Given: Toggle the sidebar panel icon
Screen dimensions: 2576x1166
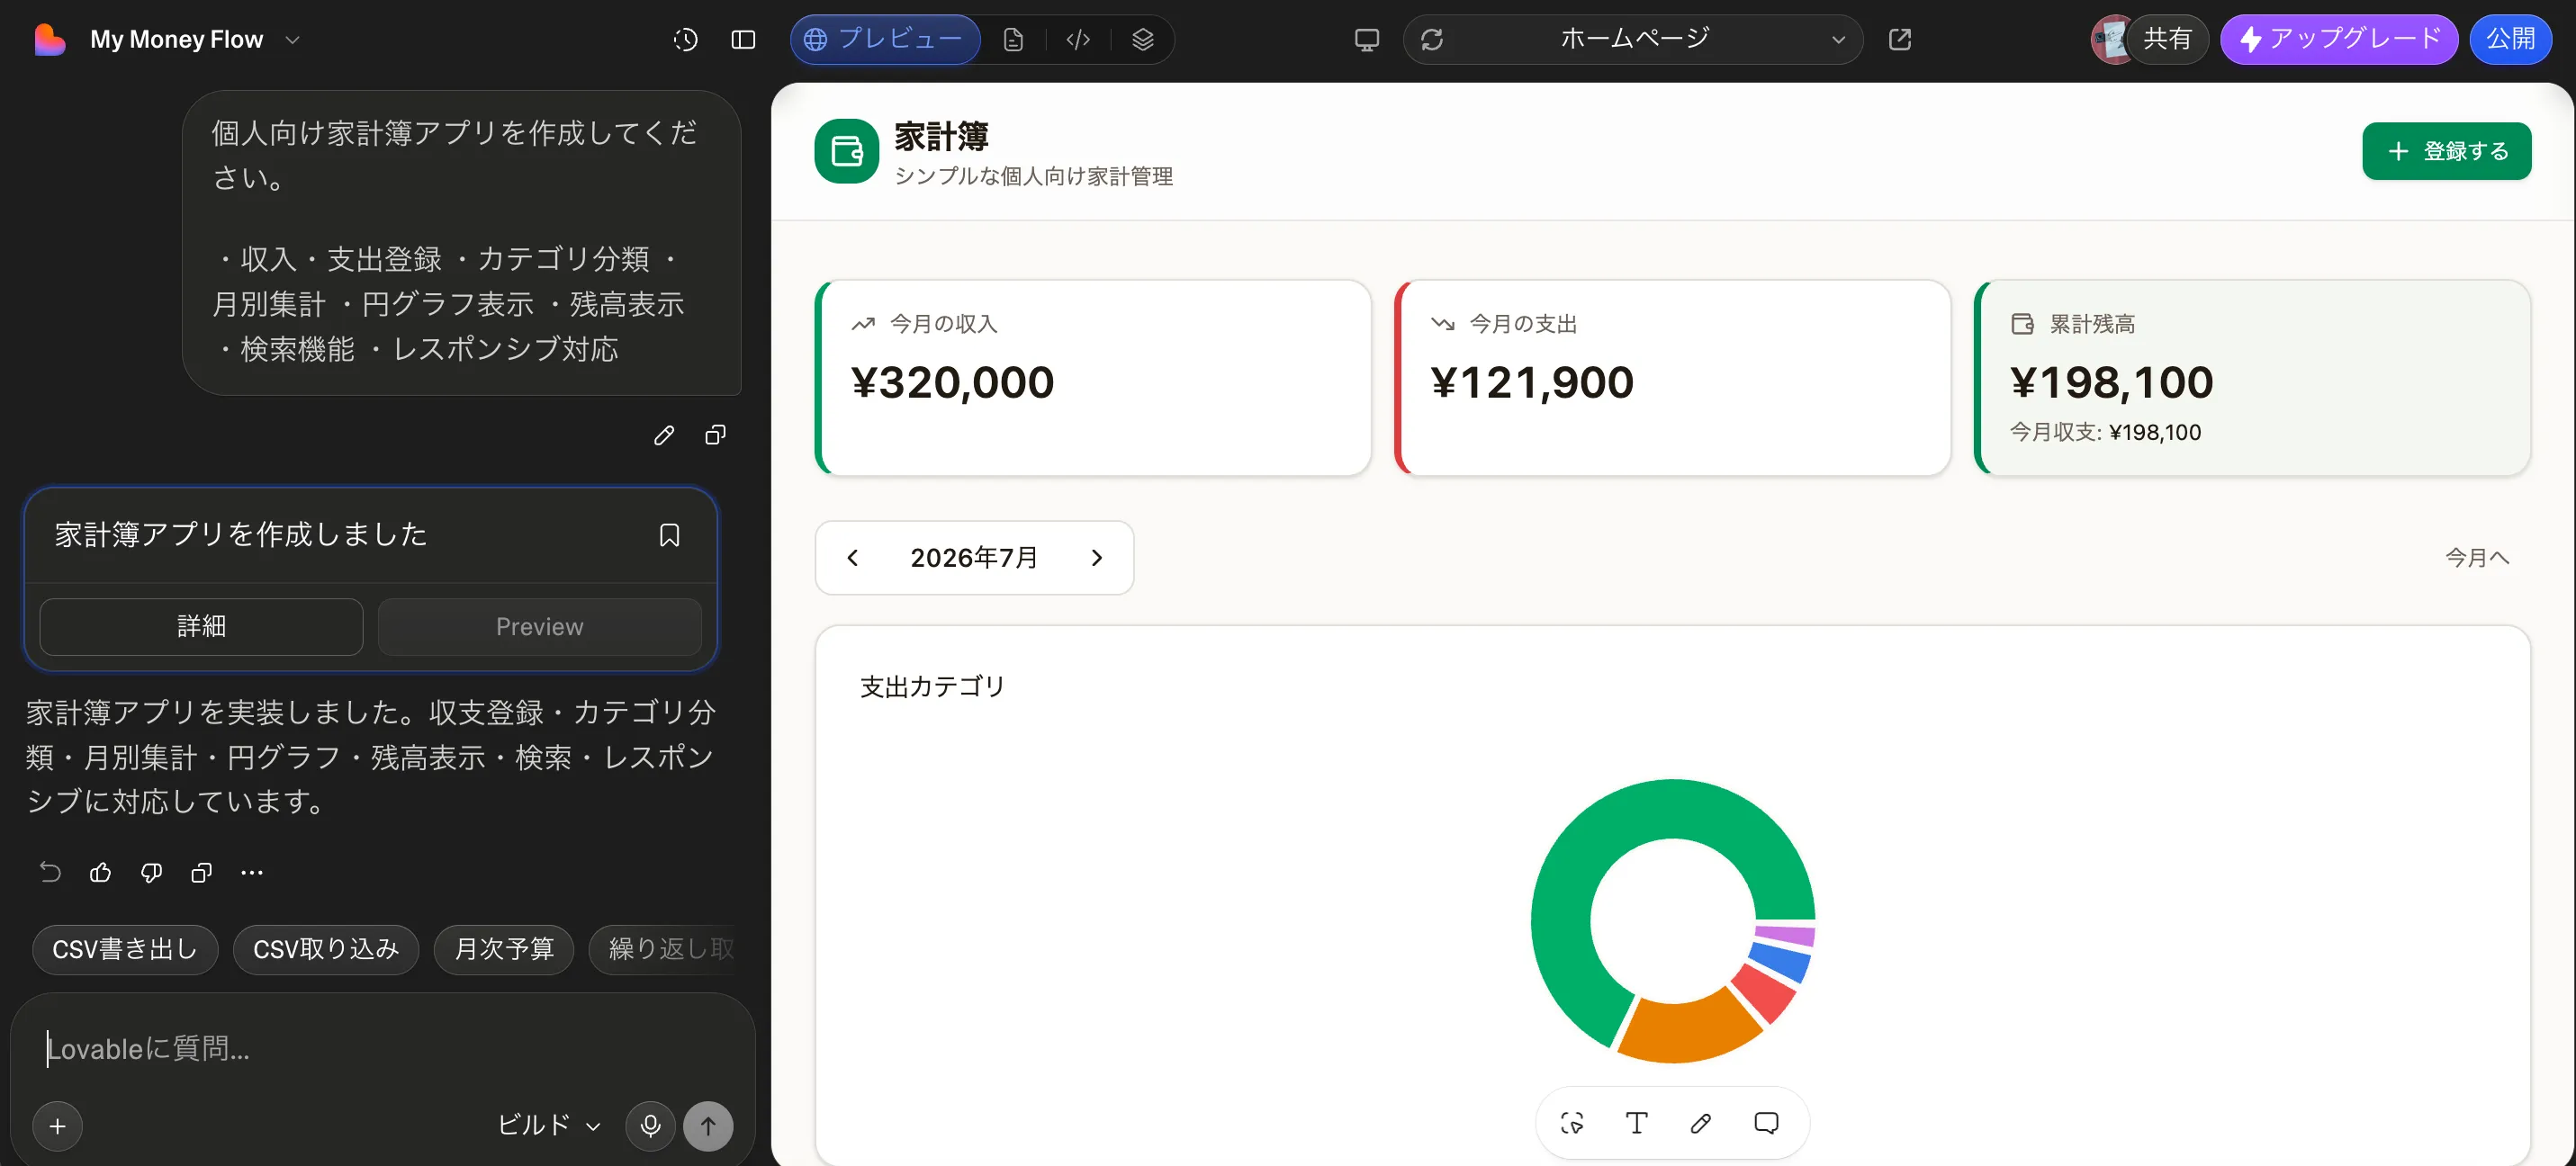Looking at the screenshot, I should pyautogui.click(x=743, y=40).
